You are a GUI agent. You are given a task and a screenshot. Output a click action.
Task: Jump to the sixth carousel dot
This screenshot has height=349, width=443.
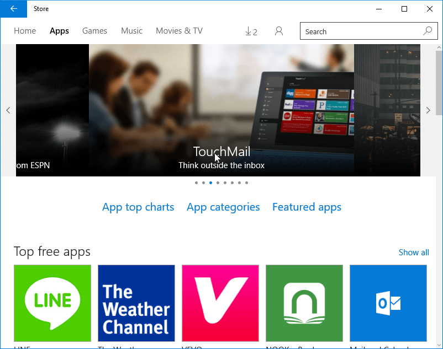pos(232,182)
